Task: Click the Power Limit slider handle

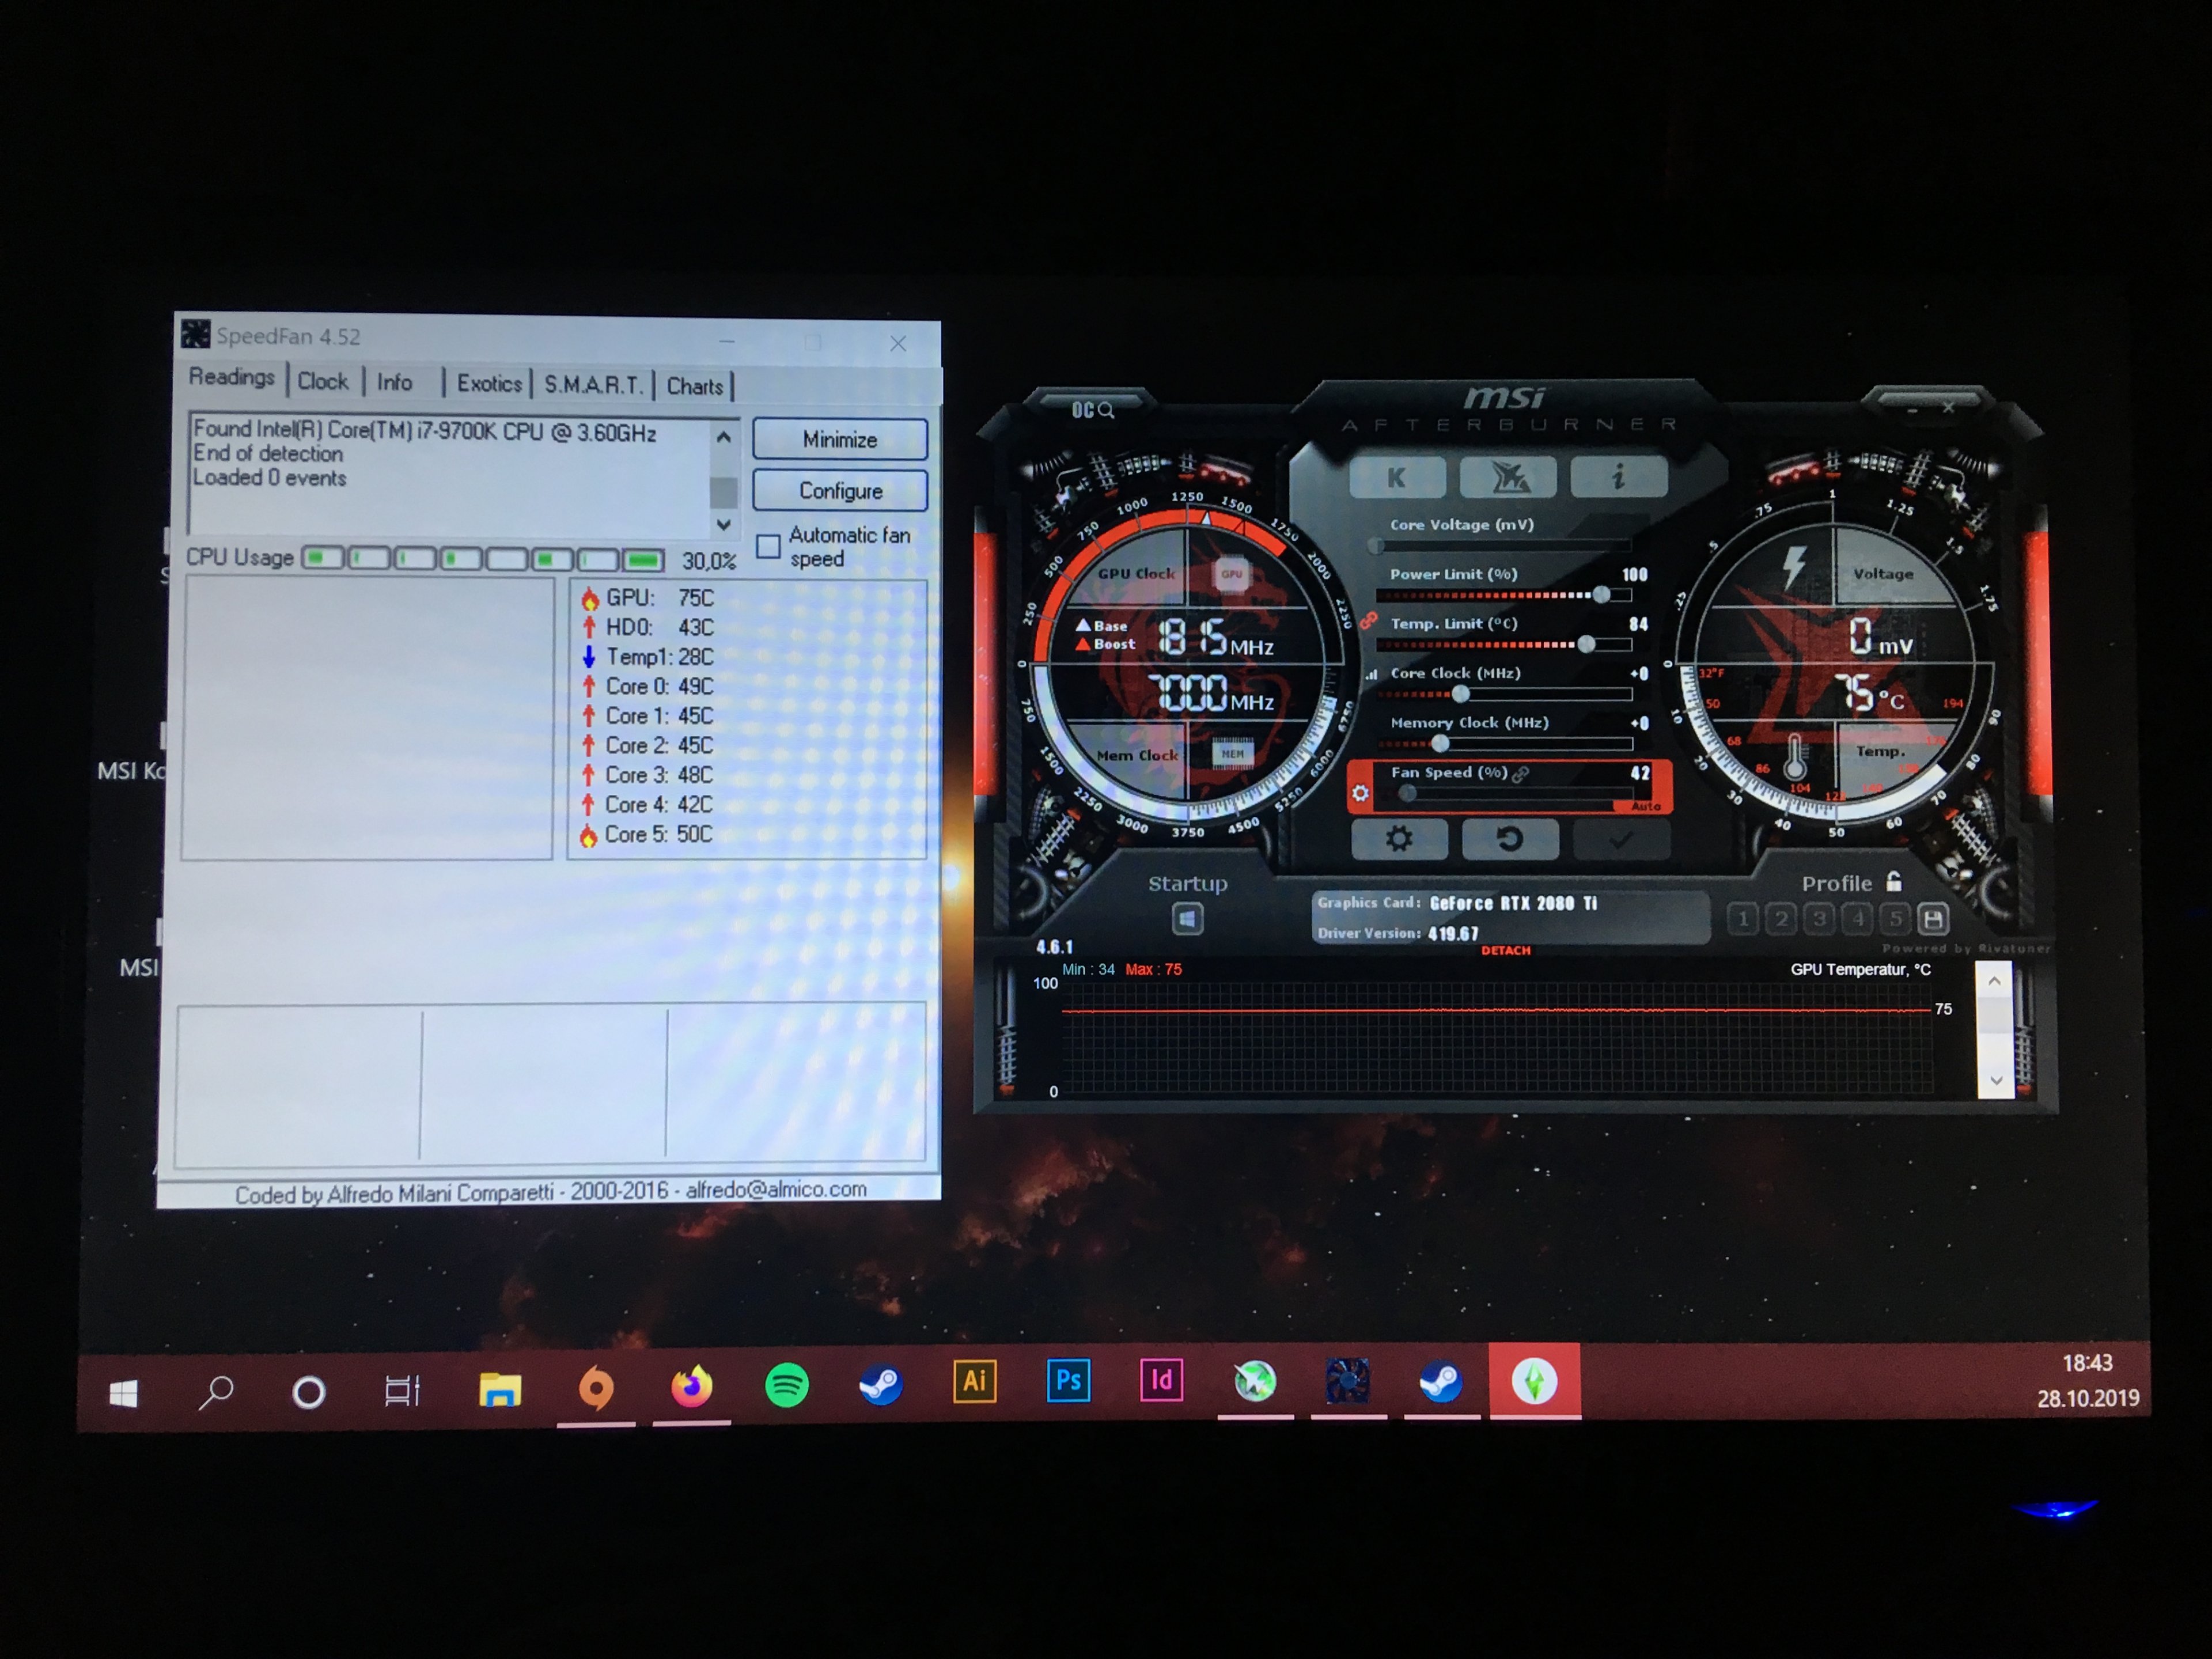Action: click(x=1601, y=595)
